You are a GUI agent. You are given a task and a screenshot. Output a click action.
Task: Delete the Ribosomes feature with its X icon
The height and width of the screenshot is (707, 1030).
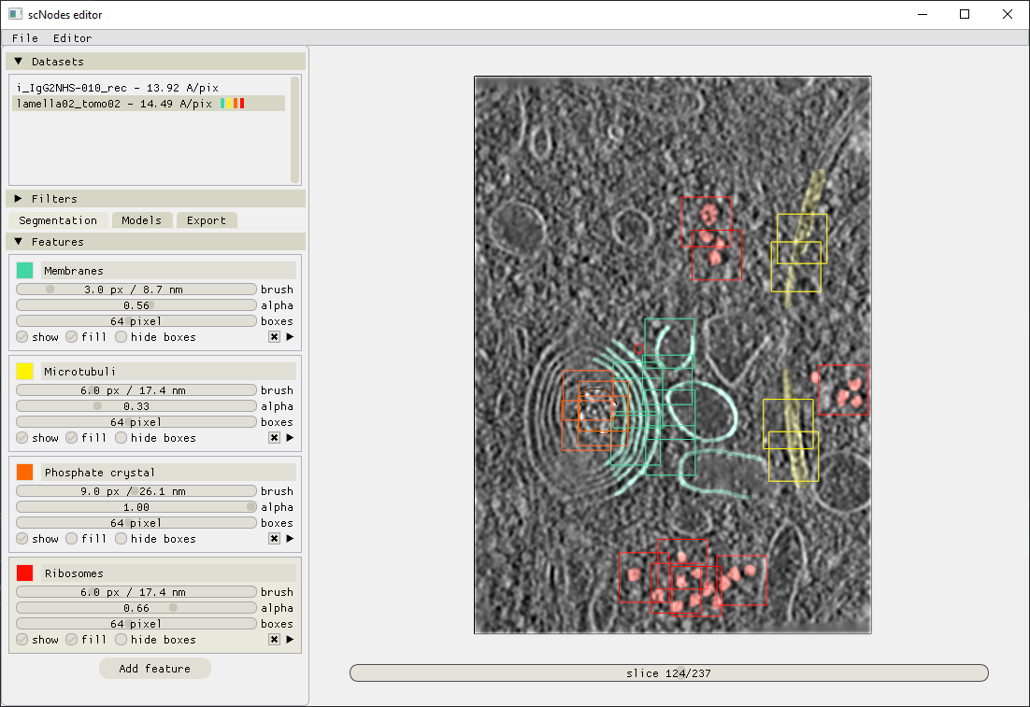[x=275, y=640]
